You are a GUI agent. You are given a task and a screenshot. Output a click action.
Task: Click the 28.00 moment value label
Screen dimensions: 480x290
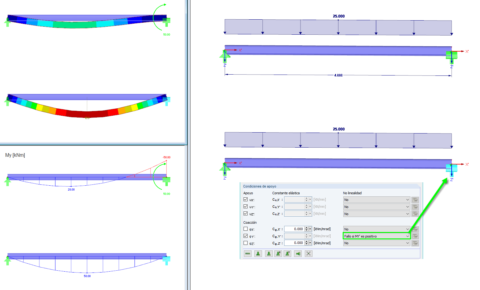71,190
